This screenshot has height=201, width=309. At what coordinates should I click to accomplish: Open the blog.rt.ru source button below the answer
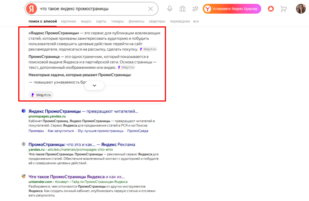point(41,95)
